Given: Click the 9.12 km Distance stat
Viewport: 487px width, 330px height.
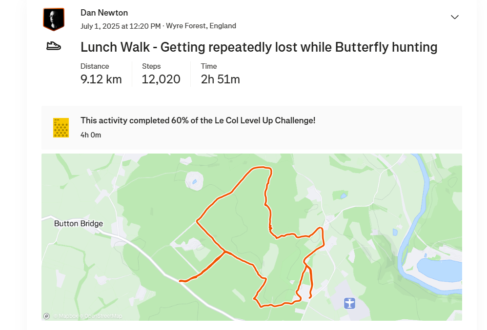Looking at the screenshot, I should click(x=101, y=74).
